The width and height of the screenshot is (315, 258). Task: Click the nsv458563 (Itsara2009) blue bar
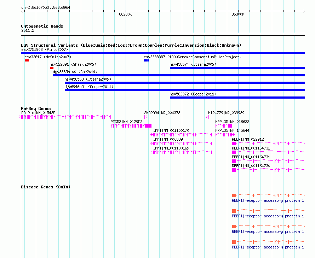(x=185, y=83)
